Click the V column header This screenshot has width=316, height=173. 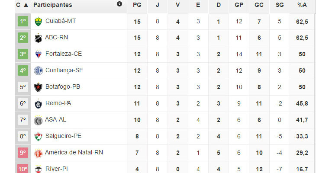click(178, 5)
